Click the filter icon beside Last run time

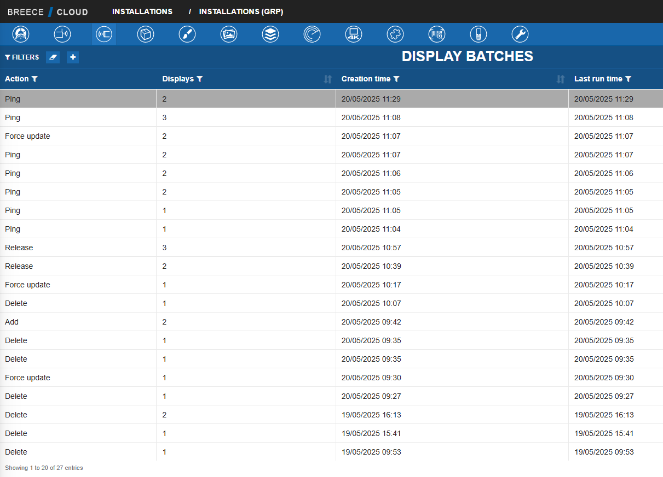pos(628,79)
